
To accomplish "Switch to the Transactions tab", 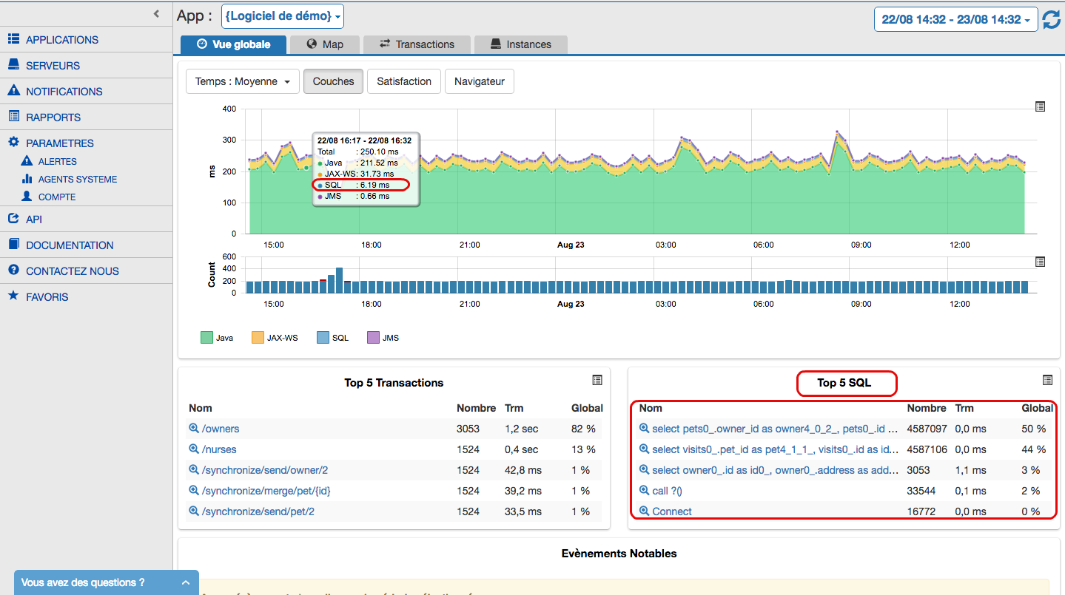I will coord(417,44).
